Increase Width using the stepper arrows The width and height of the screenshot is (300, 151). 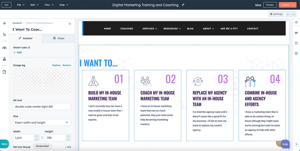click(x=36, y=137)
